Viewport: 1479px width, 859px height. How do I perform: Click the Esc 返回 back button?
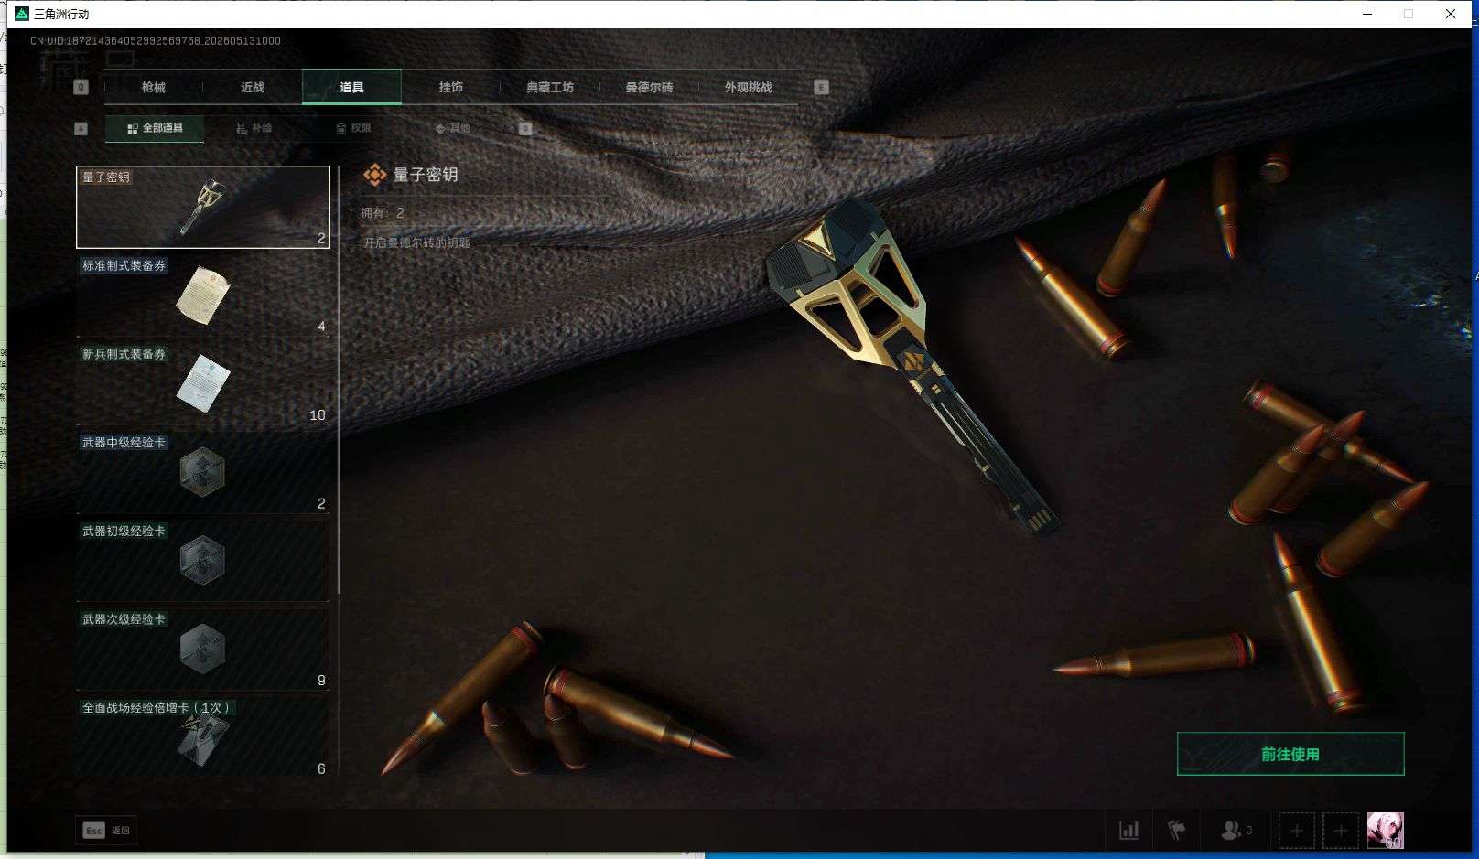pos(106,831)
